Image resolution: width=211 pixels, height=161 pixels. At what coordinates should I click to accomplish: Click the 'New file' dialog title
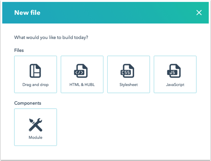pyautogui.click(x=27, y=13)
